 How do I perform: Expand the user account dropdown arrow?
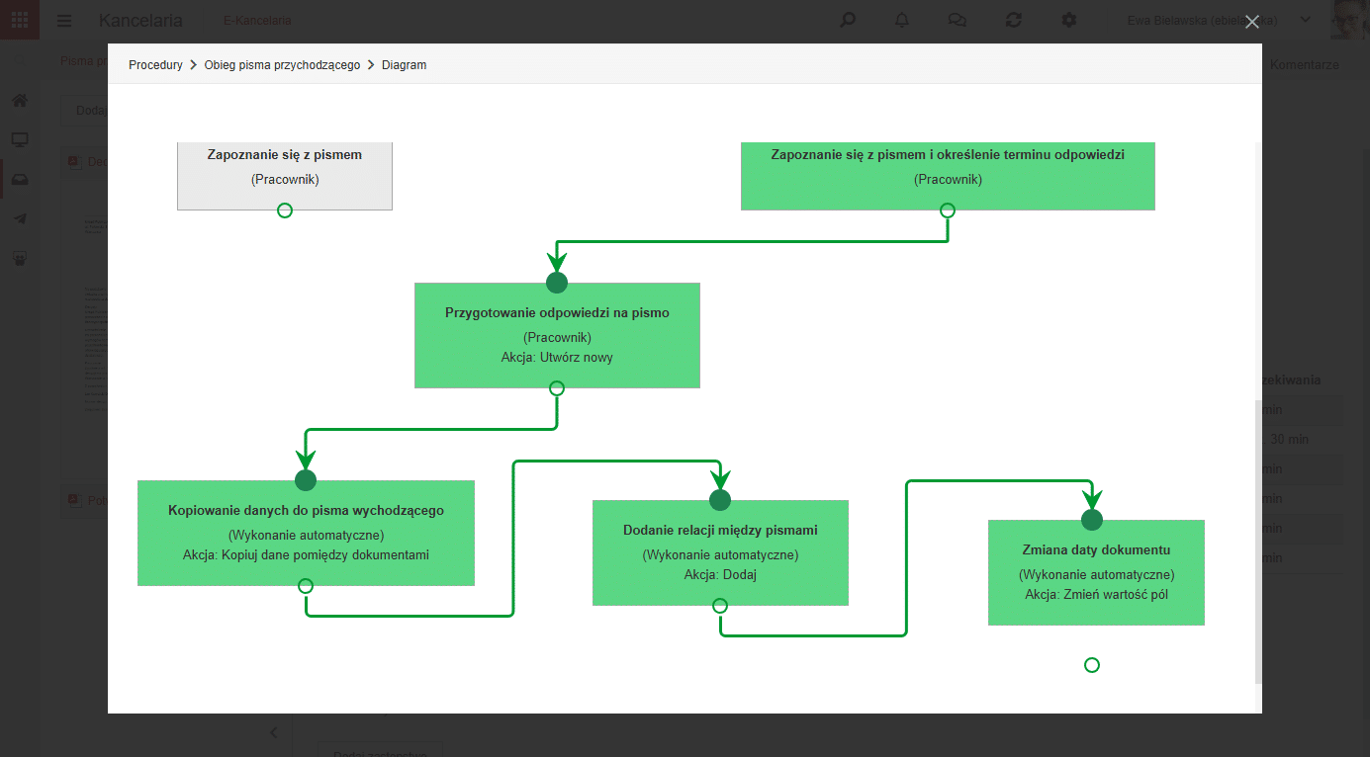click(x=1306, y=20)
